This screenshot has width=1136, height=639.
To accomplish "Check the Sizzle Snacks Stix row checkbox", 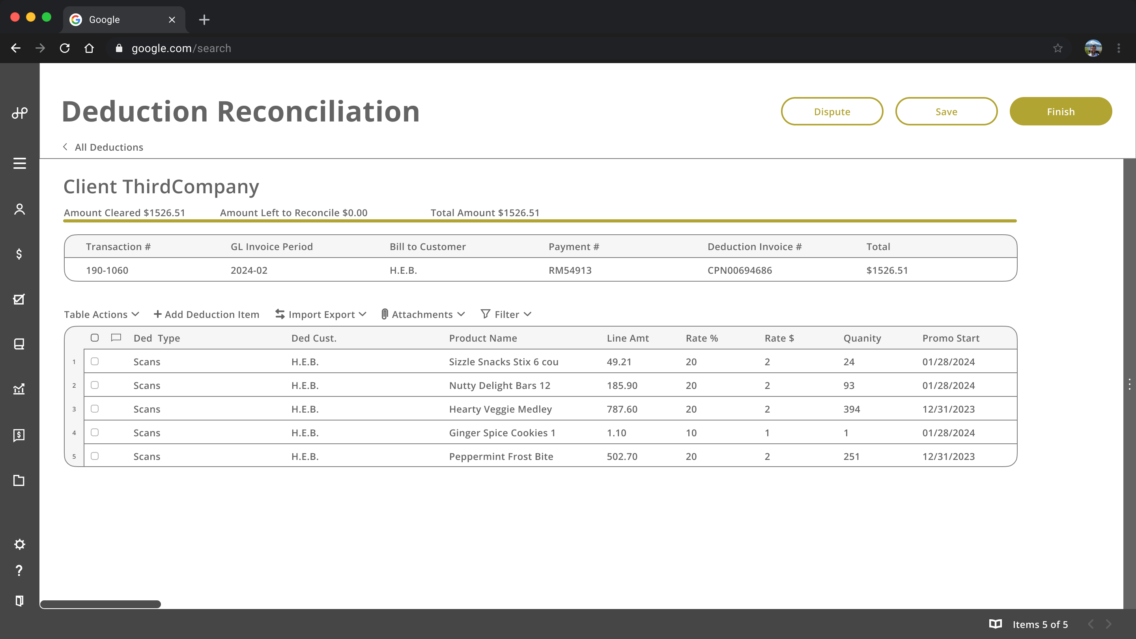I will click(x=94, y=362).
